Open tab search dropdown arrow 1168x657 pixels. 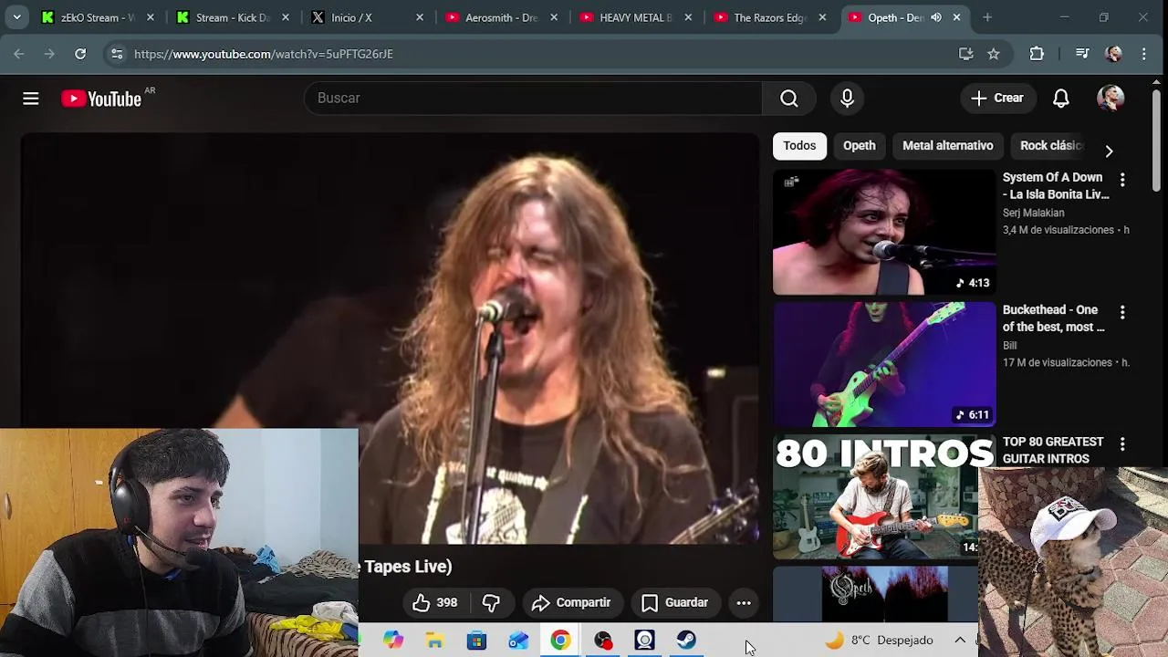click(x=16, y=17)
